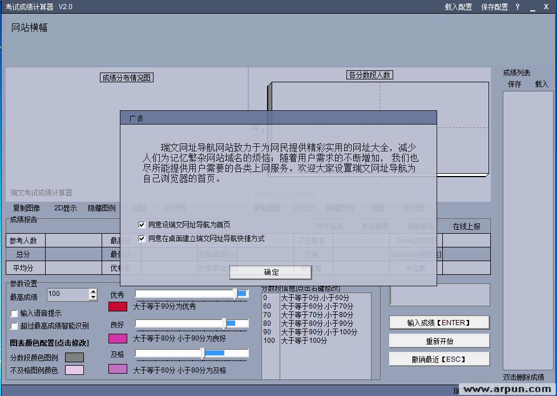Click the 良好 threshold slider handle
557x396 pixels.
click(224, 323)
